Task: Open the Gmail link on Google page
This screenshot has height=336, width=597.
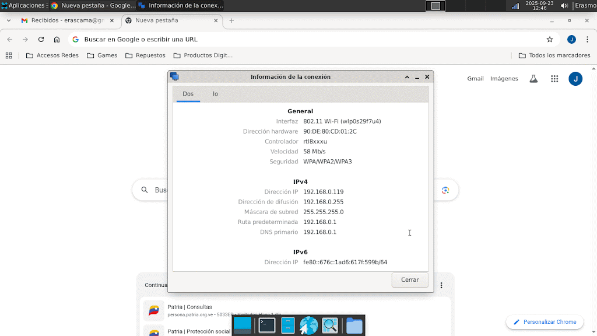Action: (475, 79)
